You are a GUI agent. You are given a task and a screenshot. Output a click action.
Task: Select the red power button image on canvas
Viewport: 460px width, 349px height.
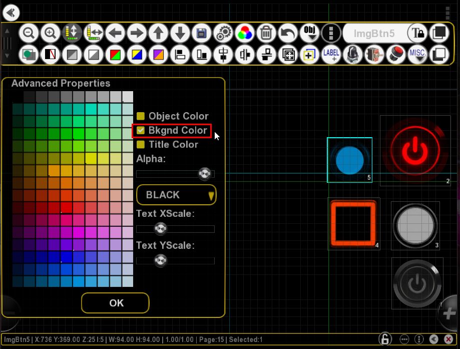pyautogui.click(x=415, y=151)
